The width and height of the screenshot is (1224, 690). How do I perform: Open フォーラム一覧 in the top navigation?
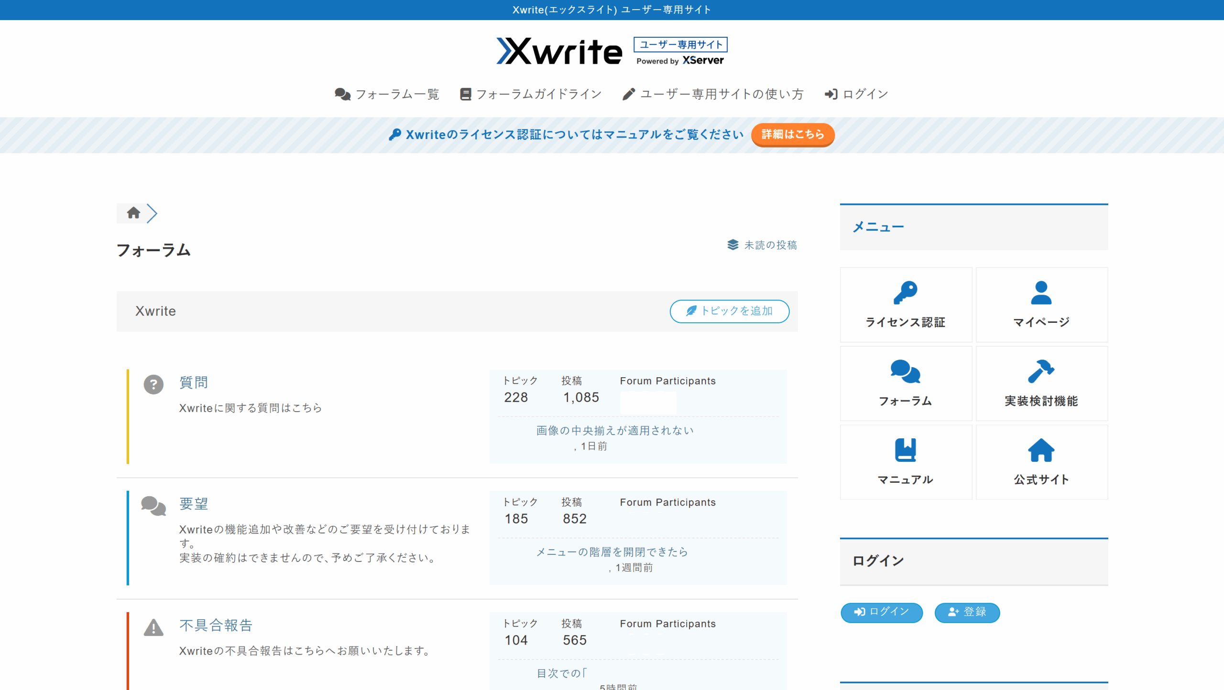coord(387,94)
